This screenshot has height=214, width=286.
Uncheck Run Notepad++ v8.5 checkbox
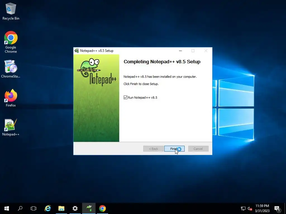pos(125,98)
